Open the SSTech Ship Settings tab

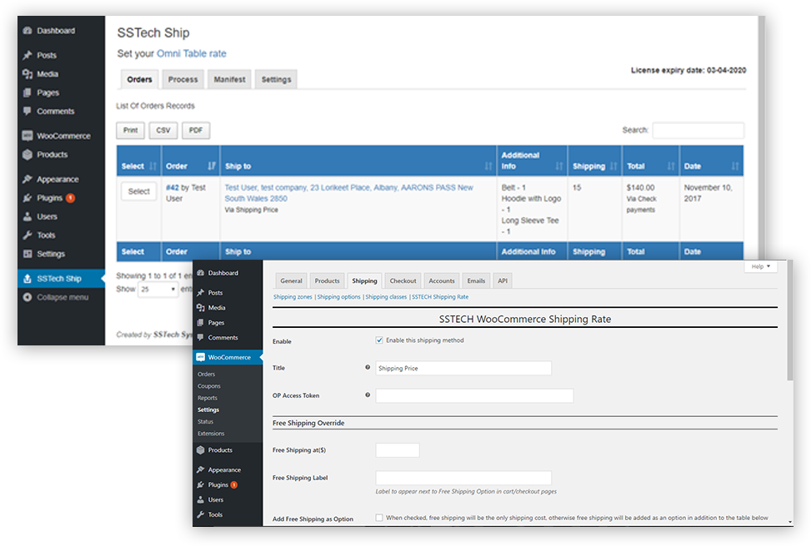(x=276, y=80)
